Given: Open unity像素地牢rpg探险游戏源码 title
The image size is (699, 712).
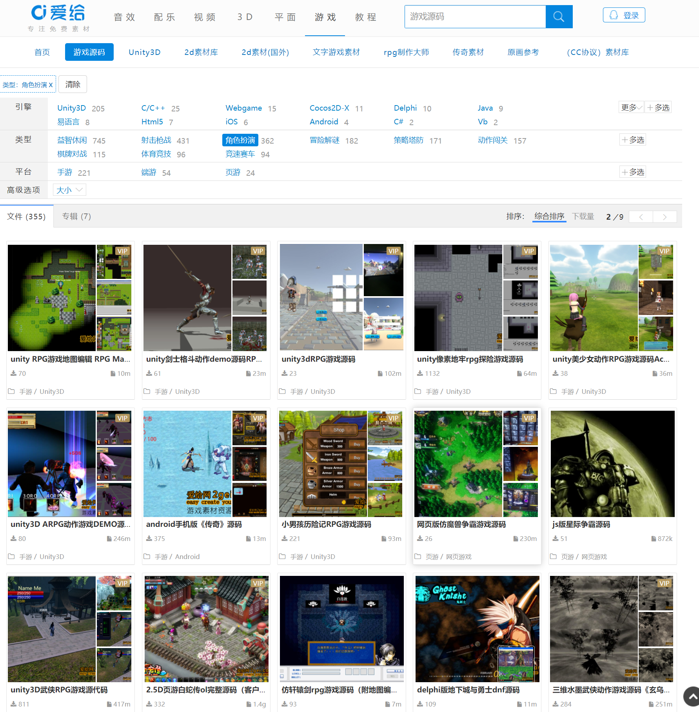Looking at the screenshot, I should (x=470, y=359).
